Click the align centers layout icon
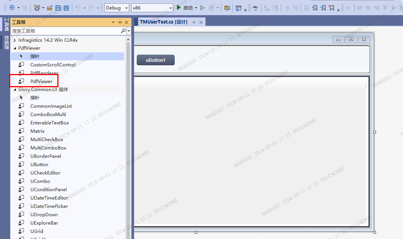 (x=368, y=8)
